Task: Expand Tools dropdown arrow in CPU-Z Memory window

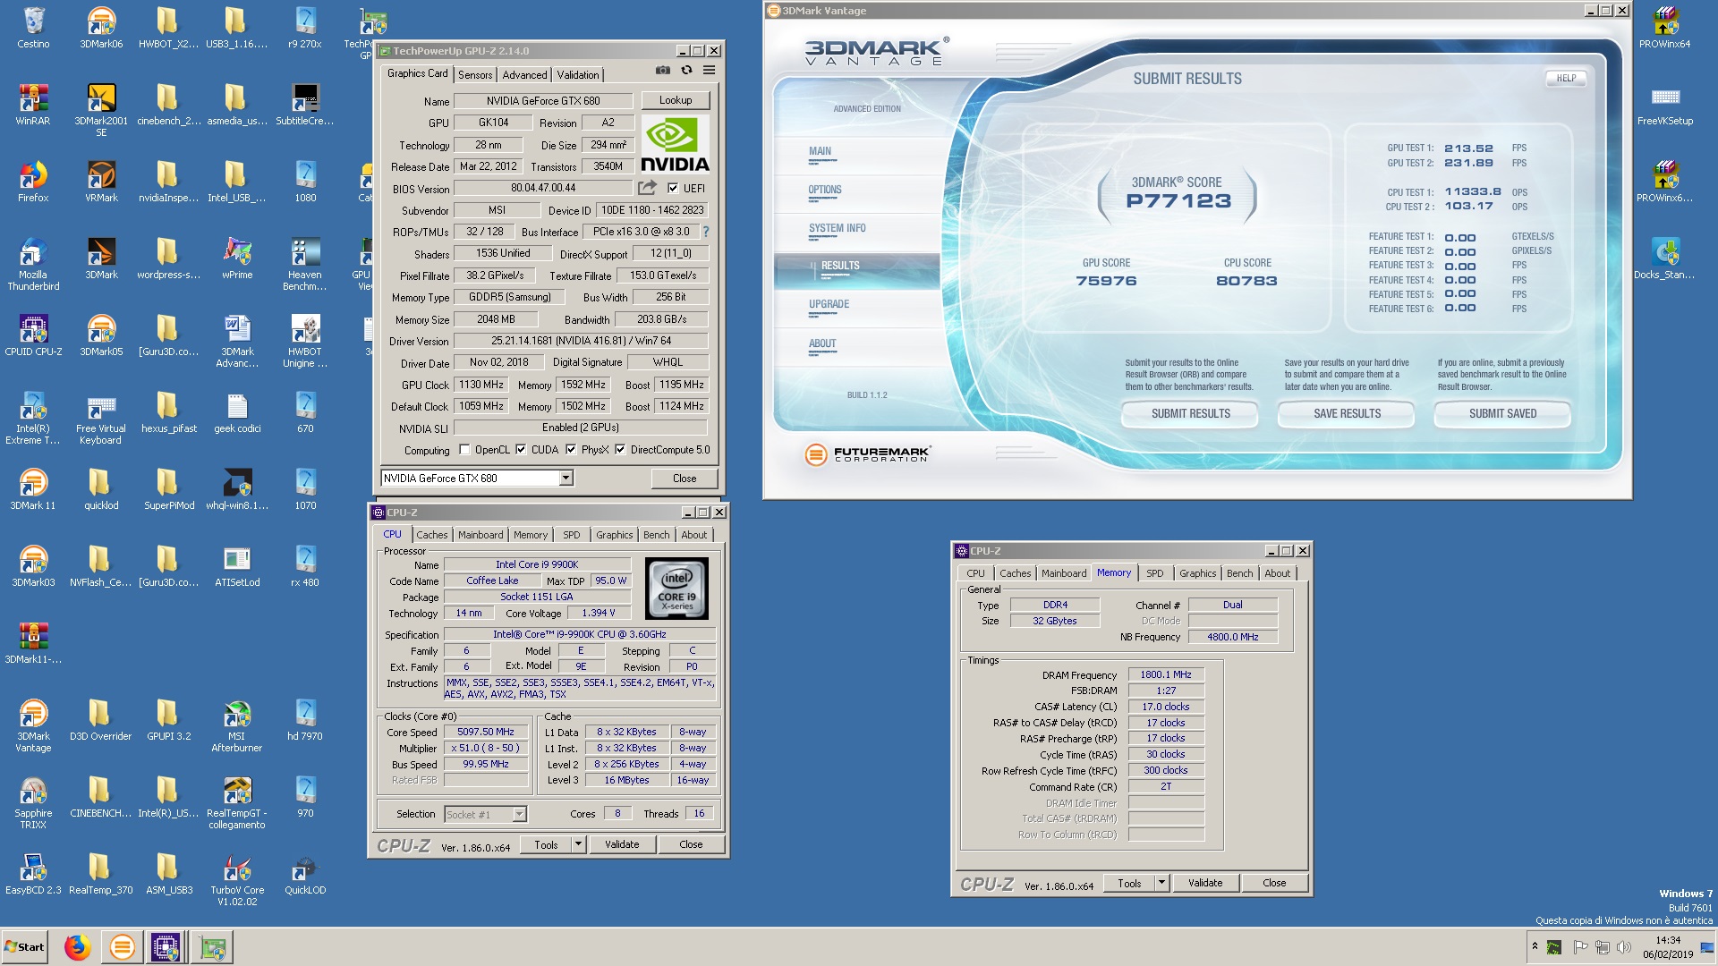Action: point(1161,883)
